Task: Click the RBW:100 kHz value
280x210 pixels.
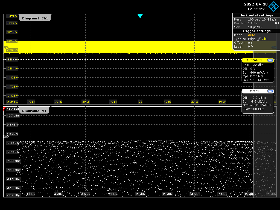Action: point(253,109)
